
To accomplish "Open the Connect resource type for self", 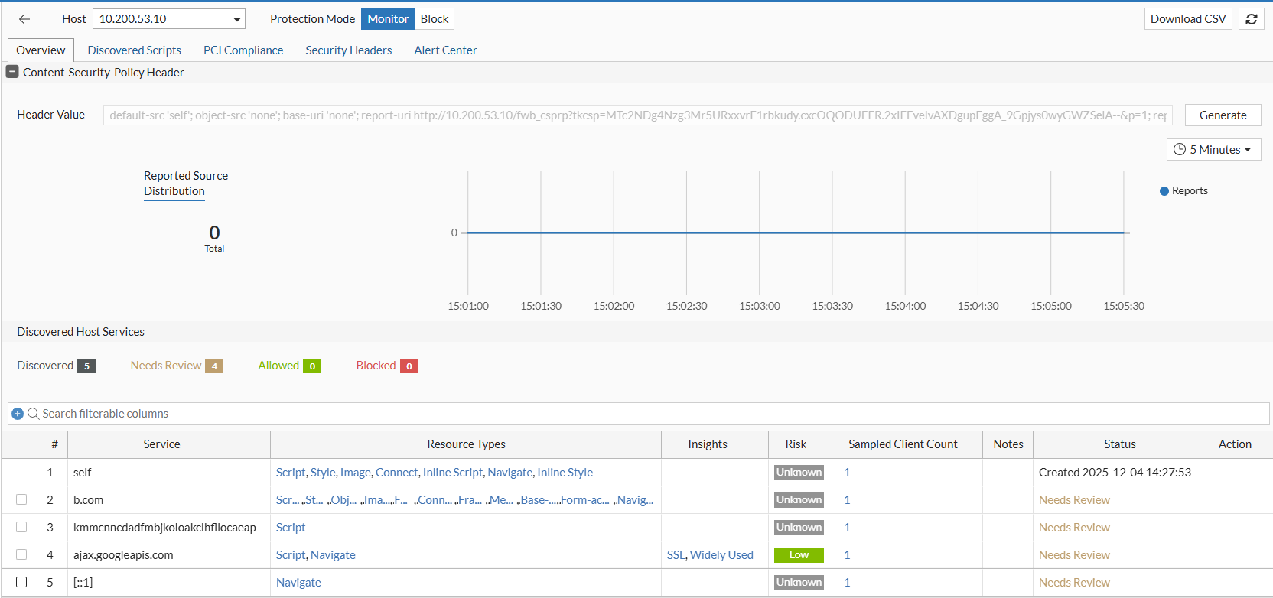I will 397,473.
